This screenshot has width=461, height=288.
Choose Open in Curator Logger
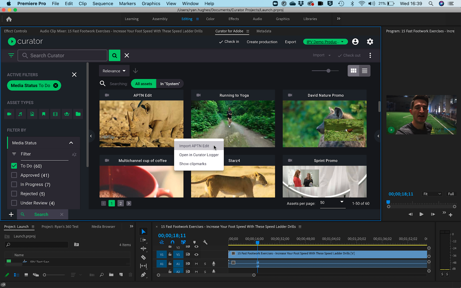(199, 155)
